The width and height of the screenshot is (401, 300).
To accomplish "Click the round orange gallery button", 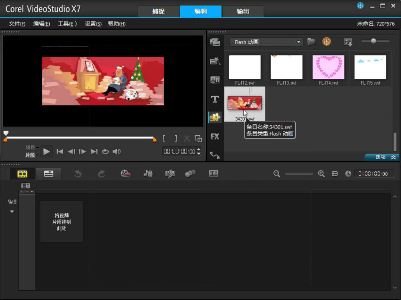I will coord(326,42).
